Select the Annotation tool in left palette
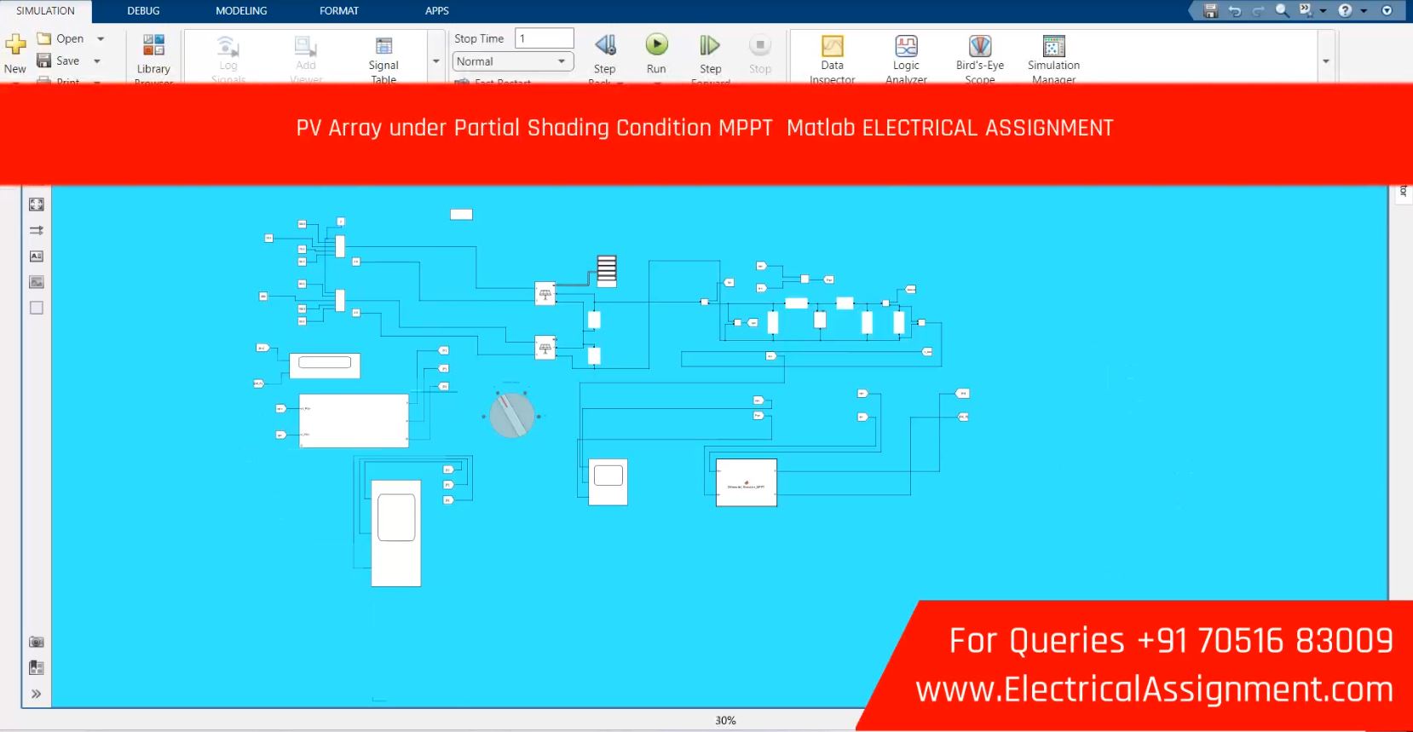The image size is (1413, 732). (36, 256)
